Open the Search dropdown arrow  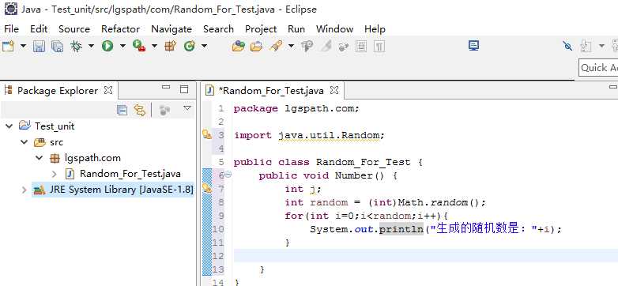click(291, 46)
